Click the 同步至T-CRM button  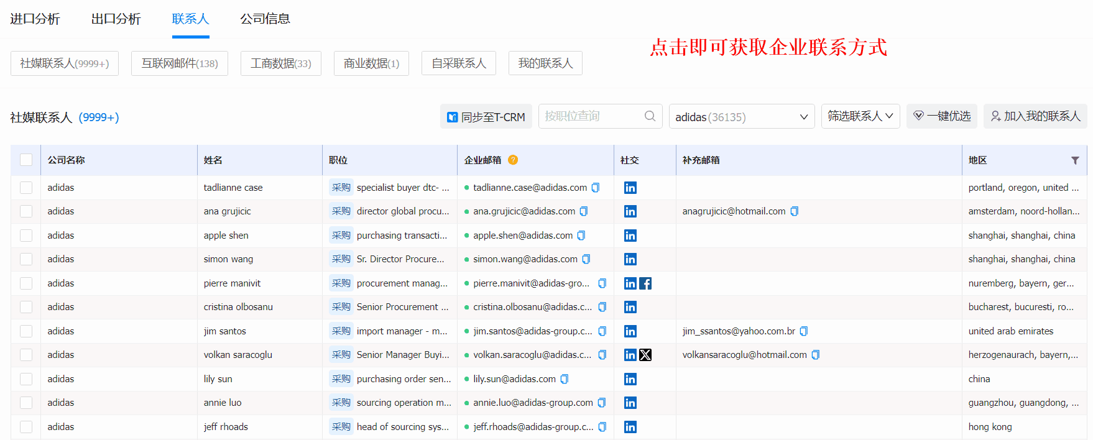point(486,117)
